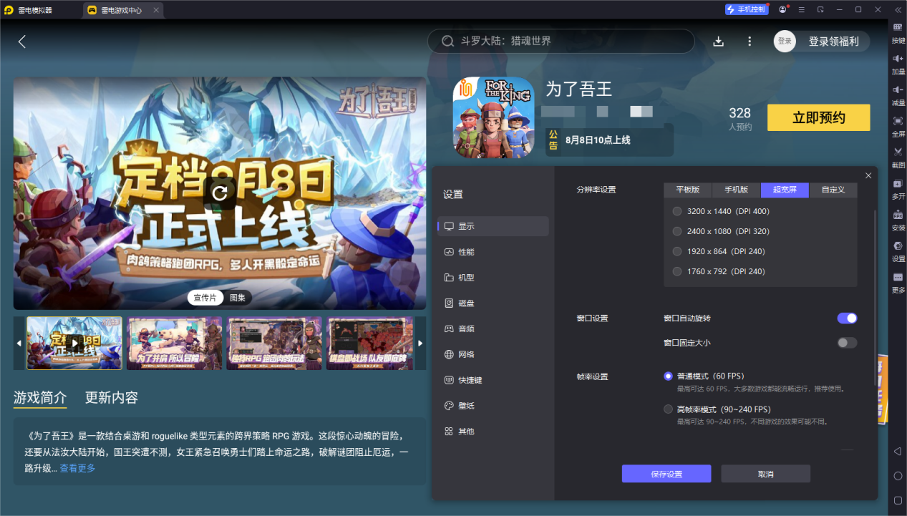Image resolution: width=907 pixels, height=516 pixels.
Task: Collapse the right sidebar with the chevron arrows
Action: pos(897,10)
